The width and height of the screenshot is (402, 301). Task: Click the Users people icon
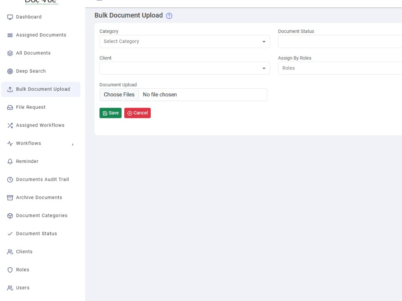10,288
